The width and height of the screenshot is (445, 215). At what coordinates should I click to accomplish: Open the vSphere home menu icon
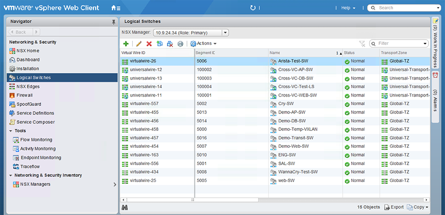[116, 8]
